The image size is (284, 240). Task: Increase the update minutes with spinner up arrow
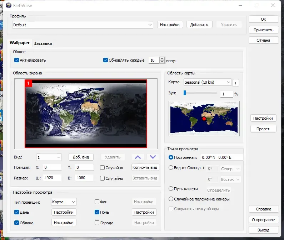[x=162, y=58]
